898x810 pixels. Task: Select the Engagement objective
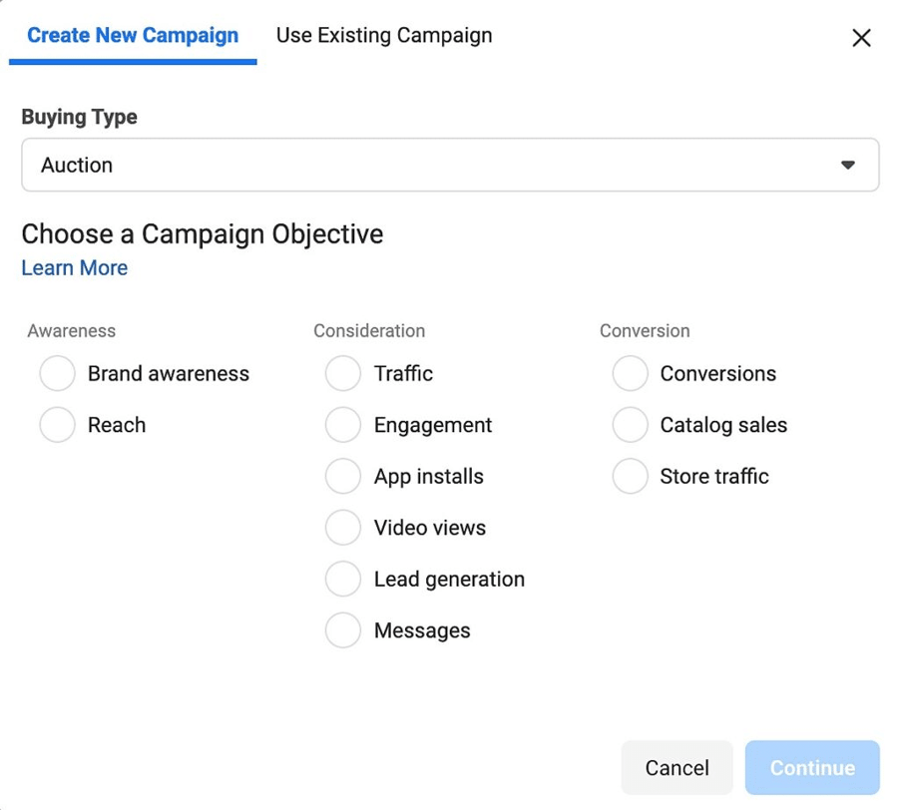pyautogui.click(x=343, y=425)
